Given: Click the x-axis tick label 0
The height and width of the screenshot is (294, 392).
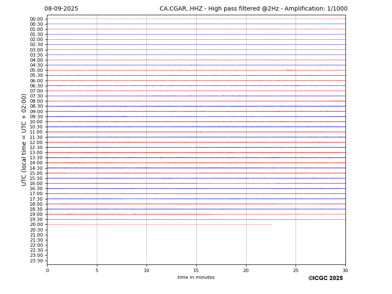Looking at the screenshot, I should (47, 270).
